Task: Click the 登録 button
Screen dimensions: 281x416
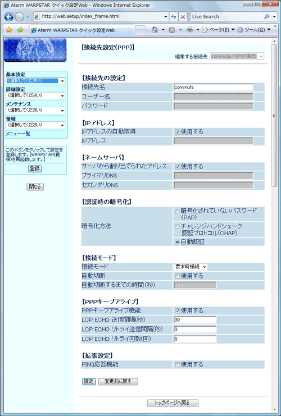Action: (35, 168)
